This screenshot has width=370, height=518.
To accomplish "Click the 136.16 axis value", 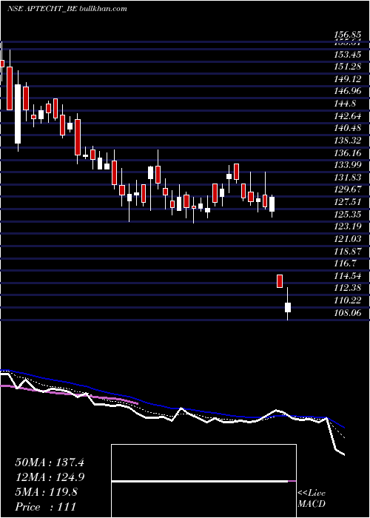I will click(347, 153).
